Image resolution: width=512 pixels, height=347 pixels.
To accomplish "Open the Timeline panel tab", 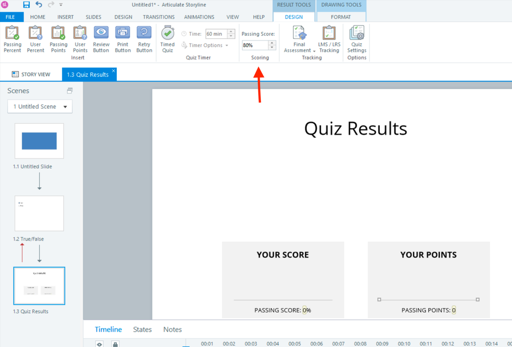I will click(x=108, y=330).
